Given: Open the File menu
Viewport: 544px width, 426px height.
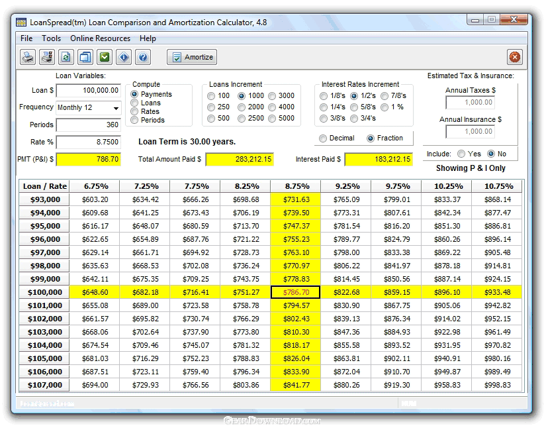Looking at the screenshot, I should point(26,38).
